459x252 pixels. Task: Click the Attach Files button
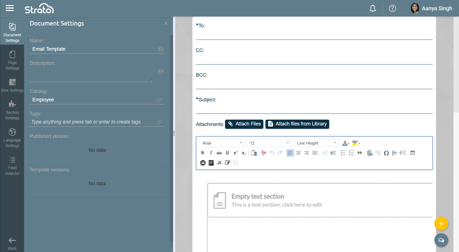(244, 124)
